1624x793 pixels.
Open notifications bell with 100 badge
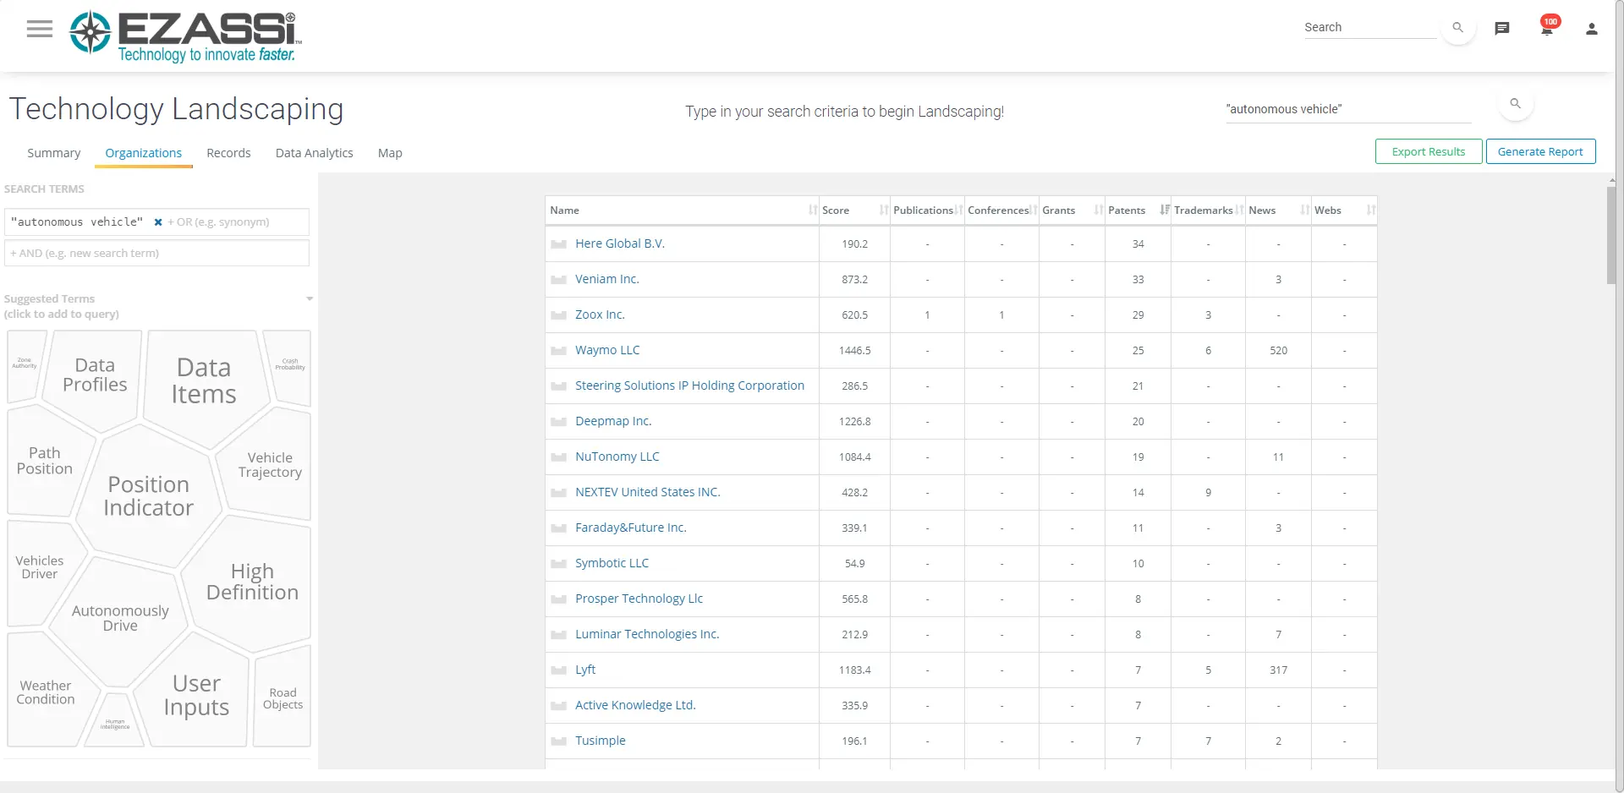[1548, 27]
